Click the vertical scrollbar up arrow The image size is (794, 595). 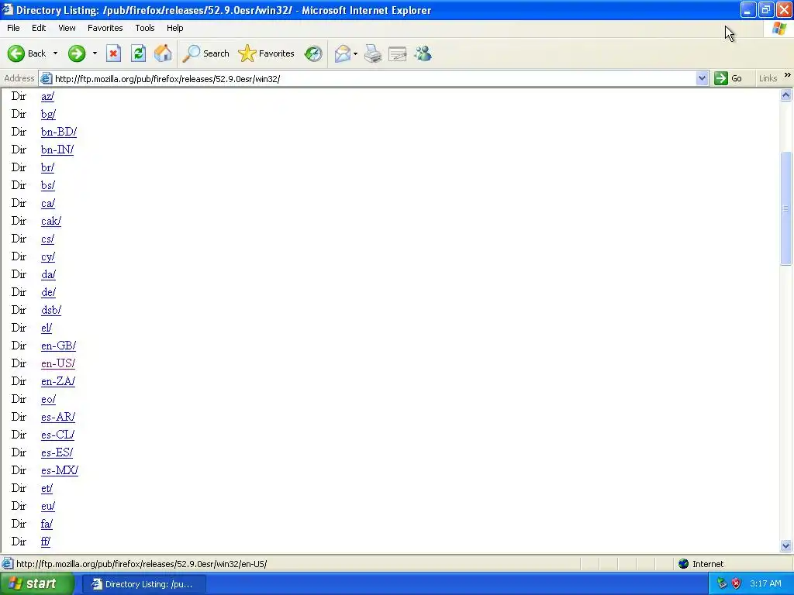click(786, 95)
